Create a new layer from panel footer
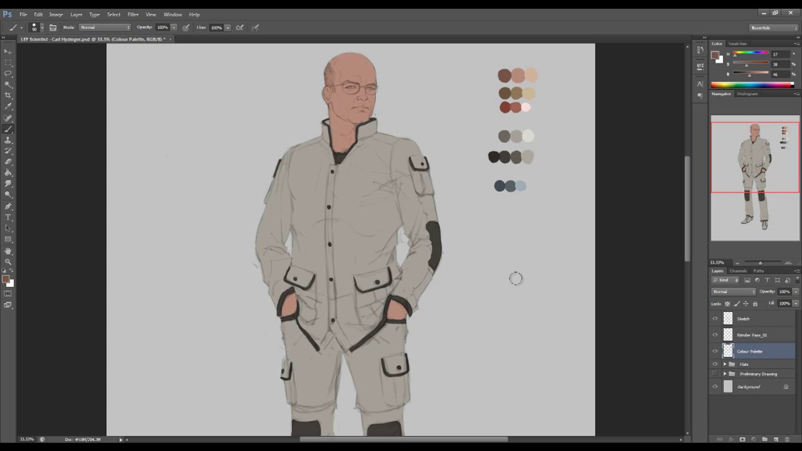Viewport: 802px width, 451px height. coord(776,439)
